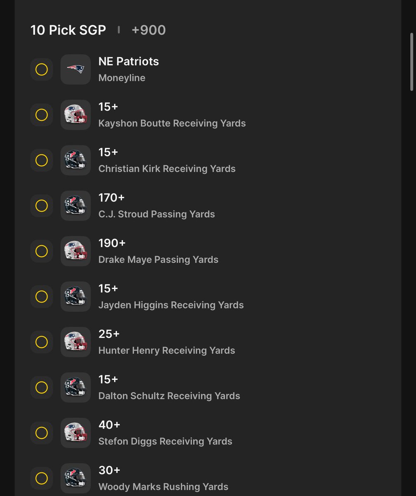The width and height of the screenshot is (416, 496).
Task: Click the NE Patriots logo icon
Action: [76, 69]
